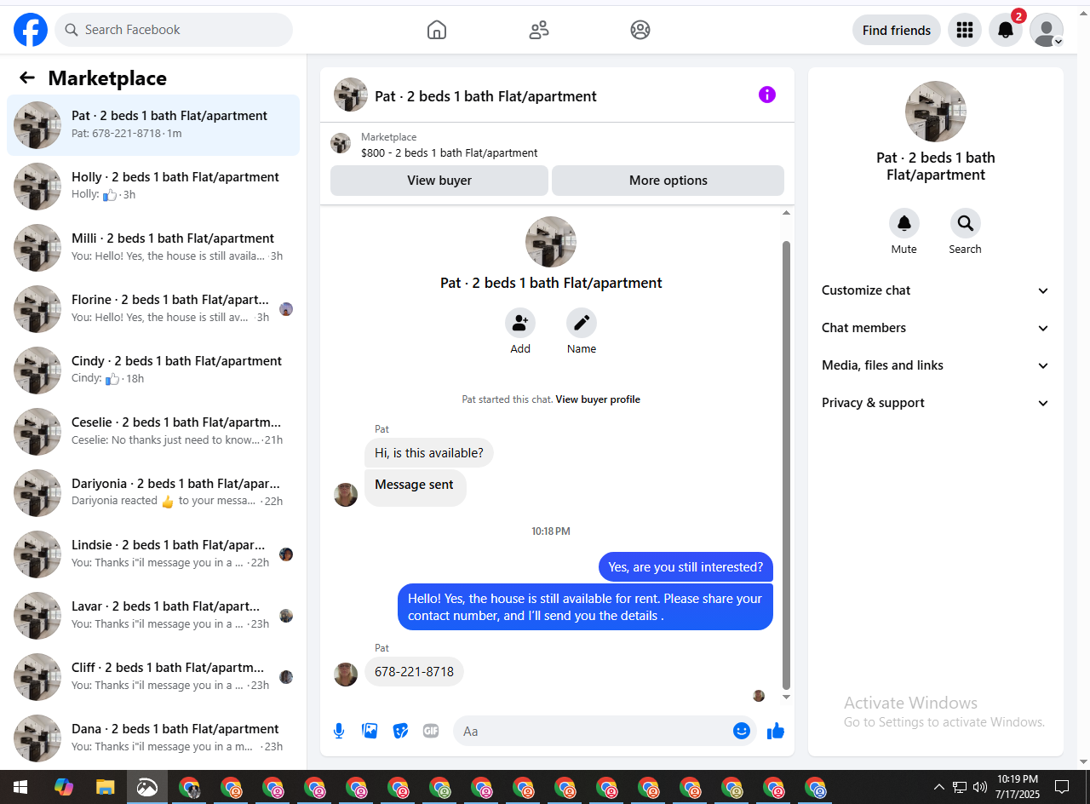
Task: Open the apps grid menu icon
Action: coord(965,30)
